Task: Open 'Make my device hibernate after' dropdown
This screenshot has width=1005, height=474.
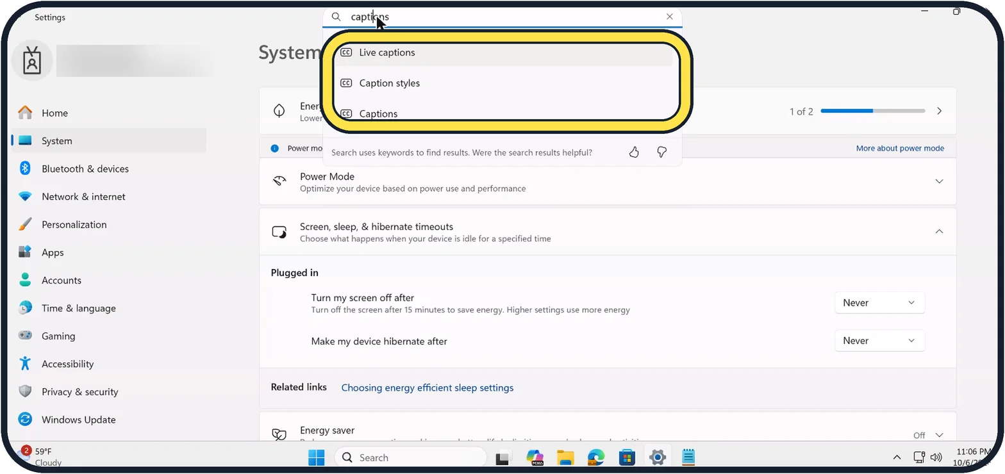Action: [x=879, y=341]
